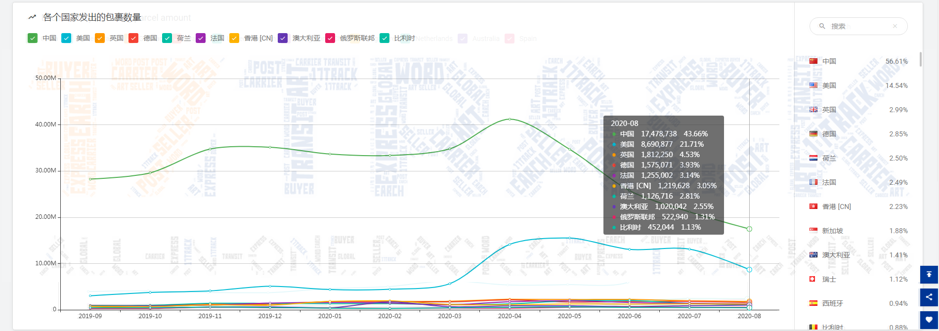Viewport: 939px width, 331px height.
Task: Click the Australia flag icon
Action: tap(813, 255)
